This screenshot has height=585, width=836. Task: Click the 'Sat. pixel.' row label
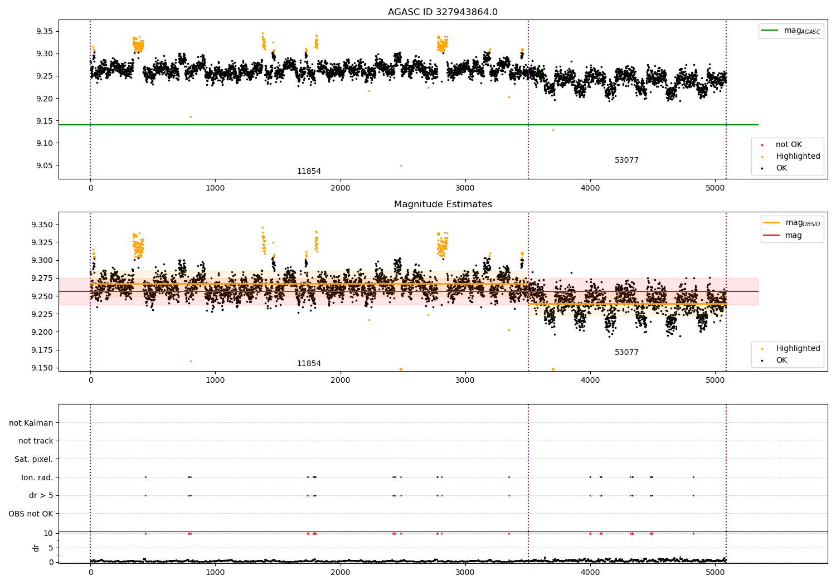click(x=34, y=459)
